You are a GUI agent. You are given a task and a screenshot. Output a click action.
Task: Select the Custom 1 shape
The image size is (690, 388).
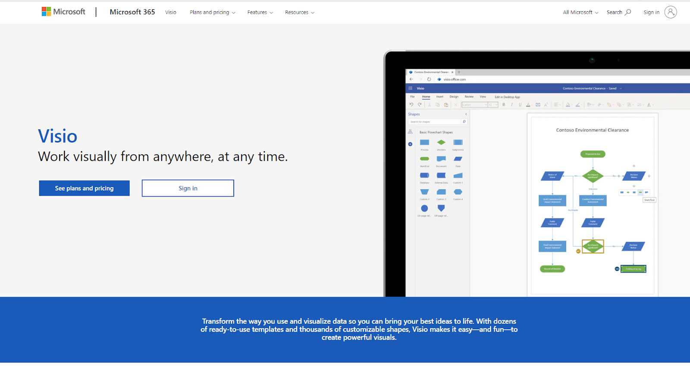point(458,175)
